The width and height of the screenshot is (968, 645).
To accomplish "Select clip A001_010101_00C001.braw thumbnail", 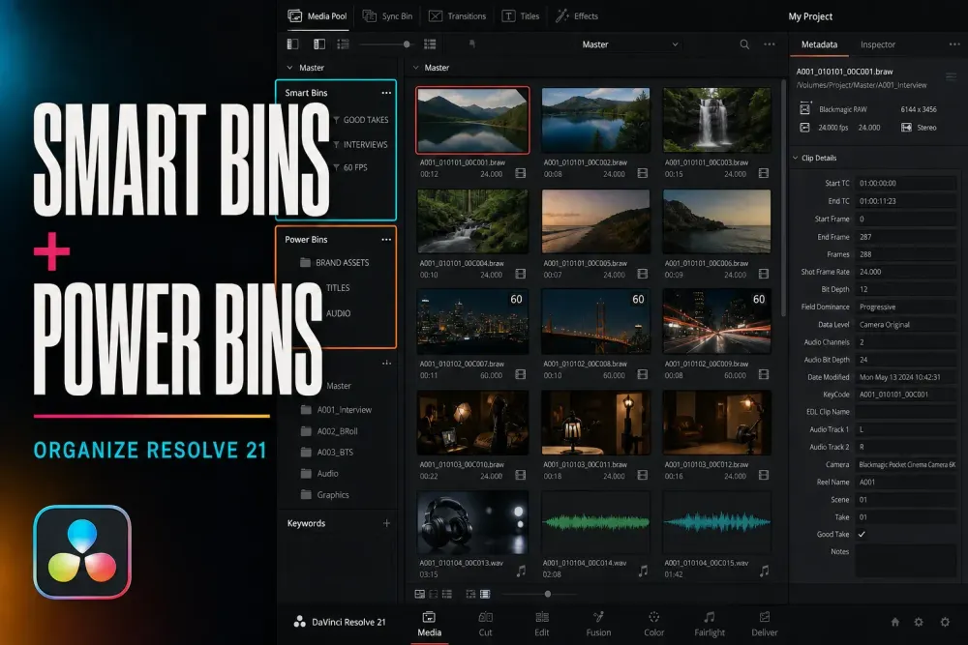I will pyautogui.click(x=472, y=120).
